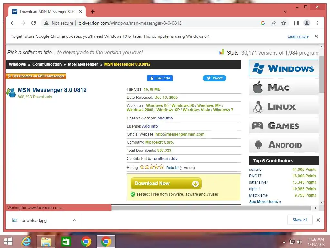The height and width of the screenshot is (248, 330).
Task: Click the volume speaker tray icon
Action: click(299, 242)
